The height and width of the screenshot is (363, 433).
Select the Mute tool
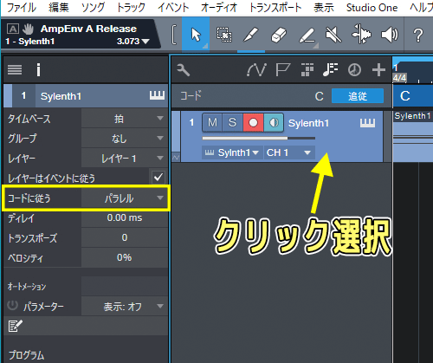333,35
